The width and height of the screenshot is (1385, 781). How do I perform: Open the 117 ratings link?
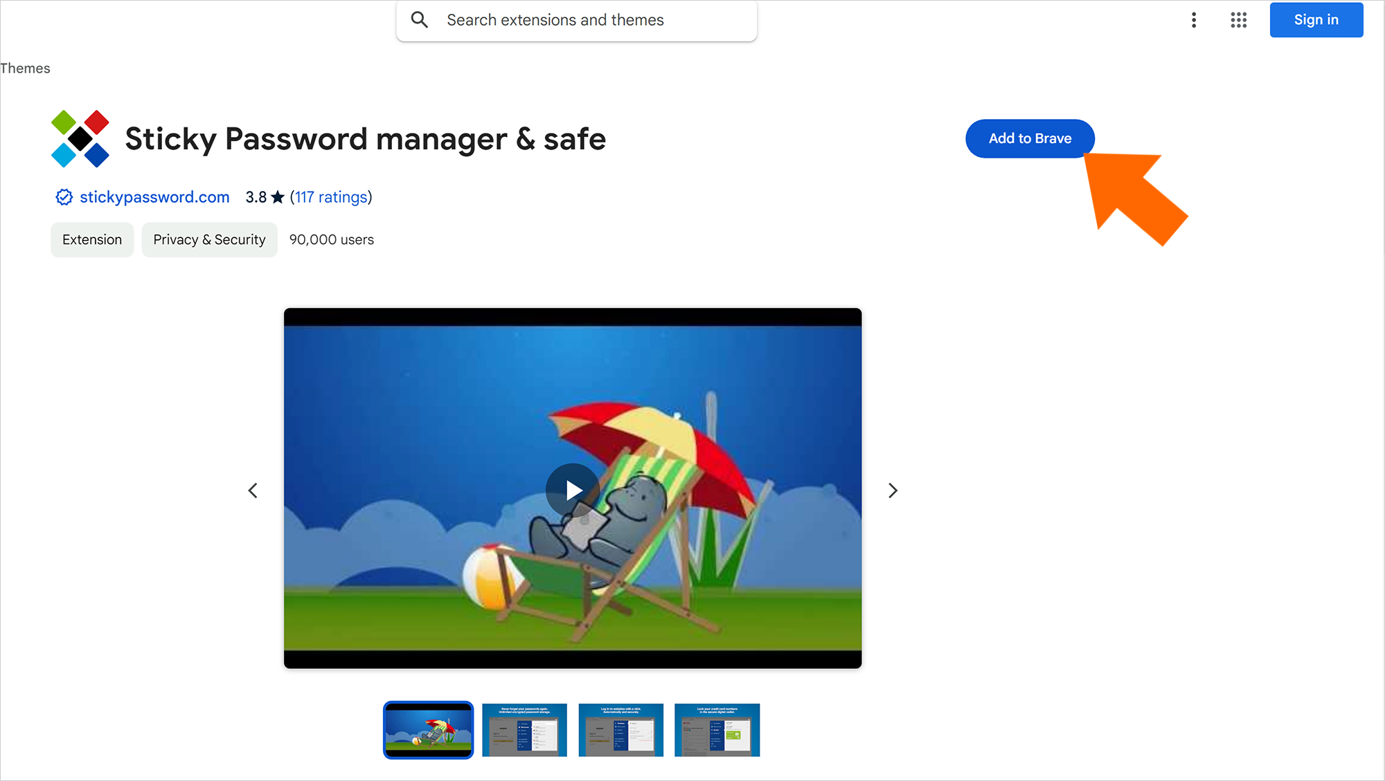coord(331,197)
